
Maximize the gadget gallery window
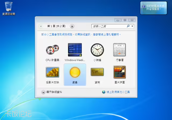pos(125,20)
